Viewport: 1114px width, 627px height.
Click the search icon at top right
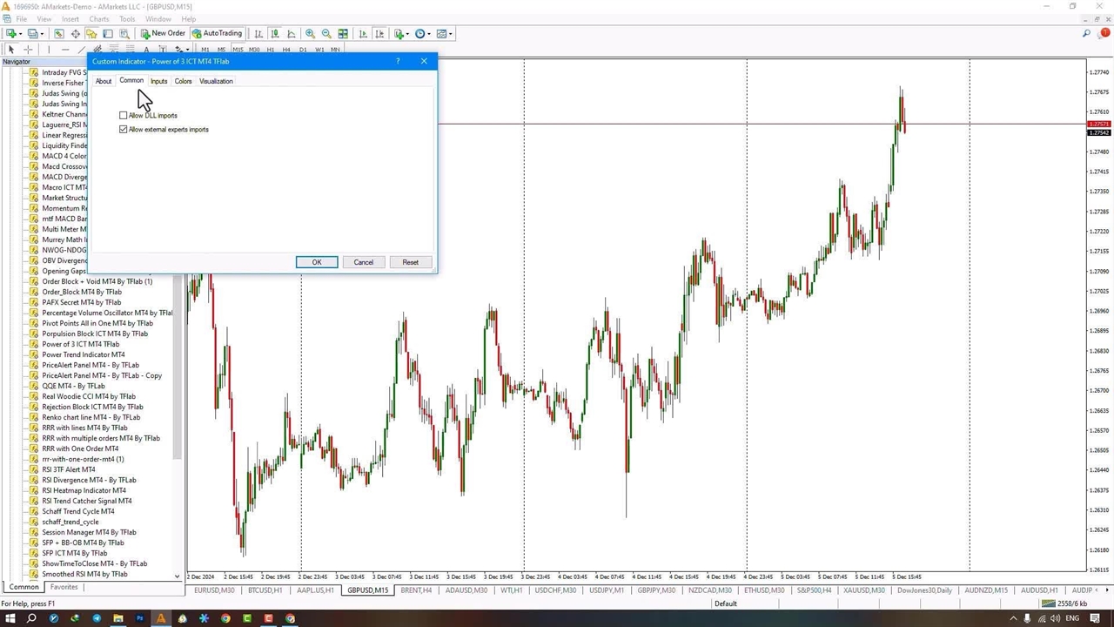pos(1086,34)
